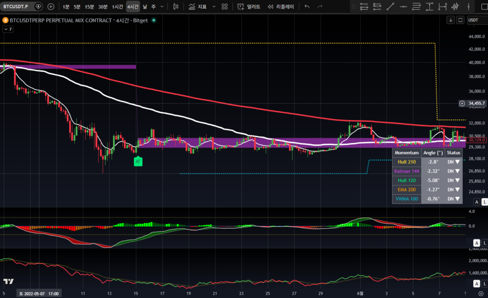
Task: Toggle log scale L on main price chart
Action: (484, 202)
